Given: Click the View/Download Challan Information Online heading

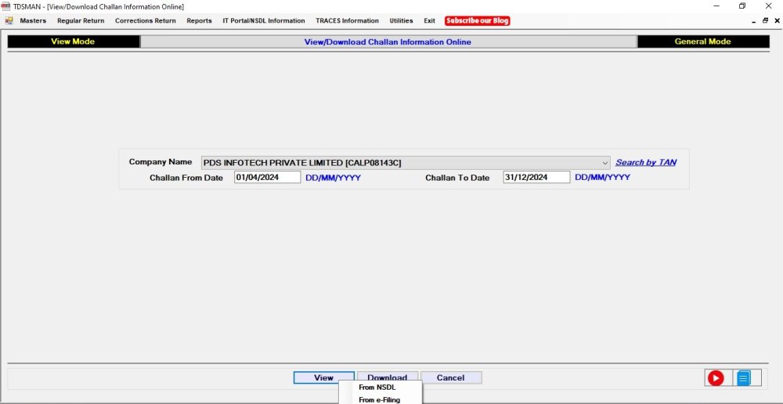Looking at the screenshot, I should [388, 42].
